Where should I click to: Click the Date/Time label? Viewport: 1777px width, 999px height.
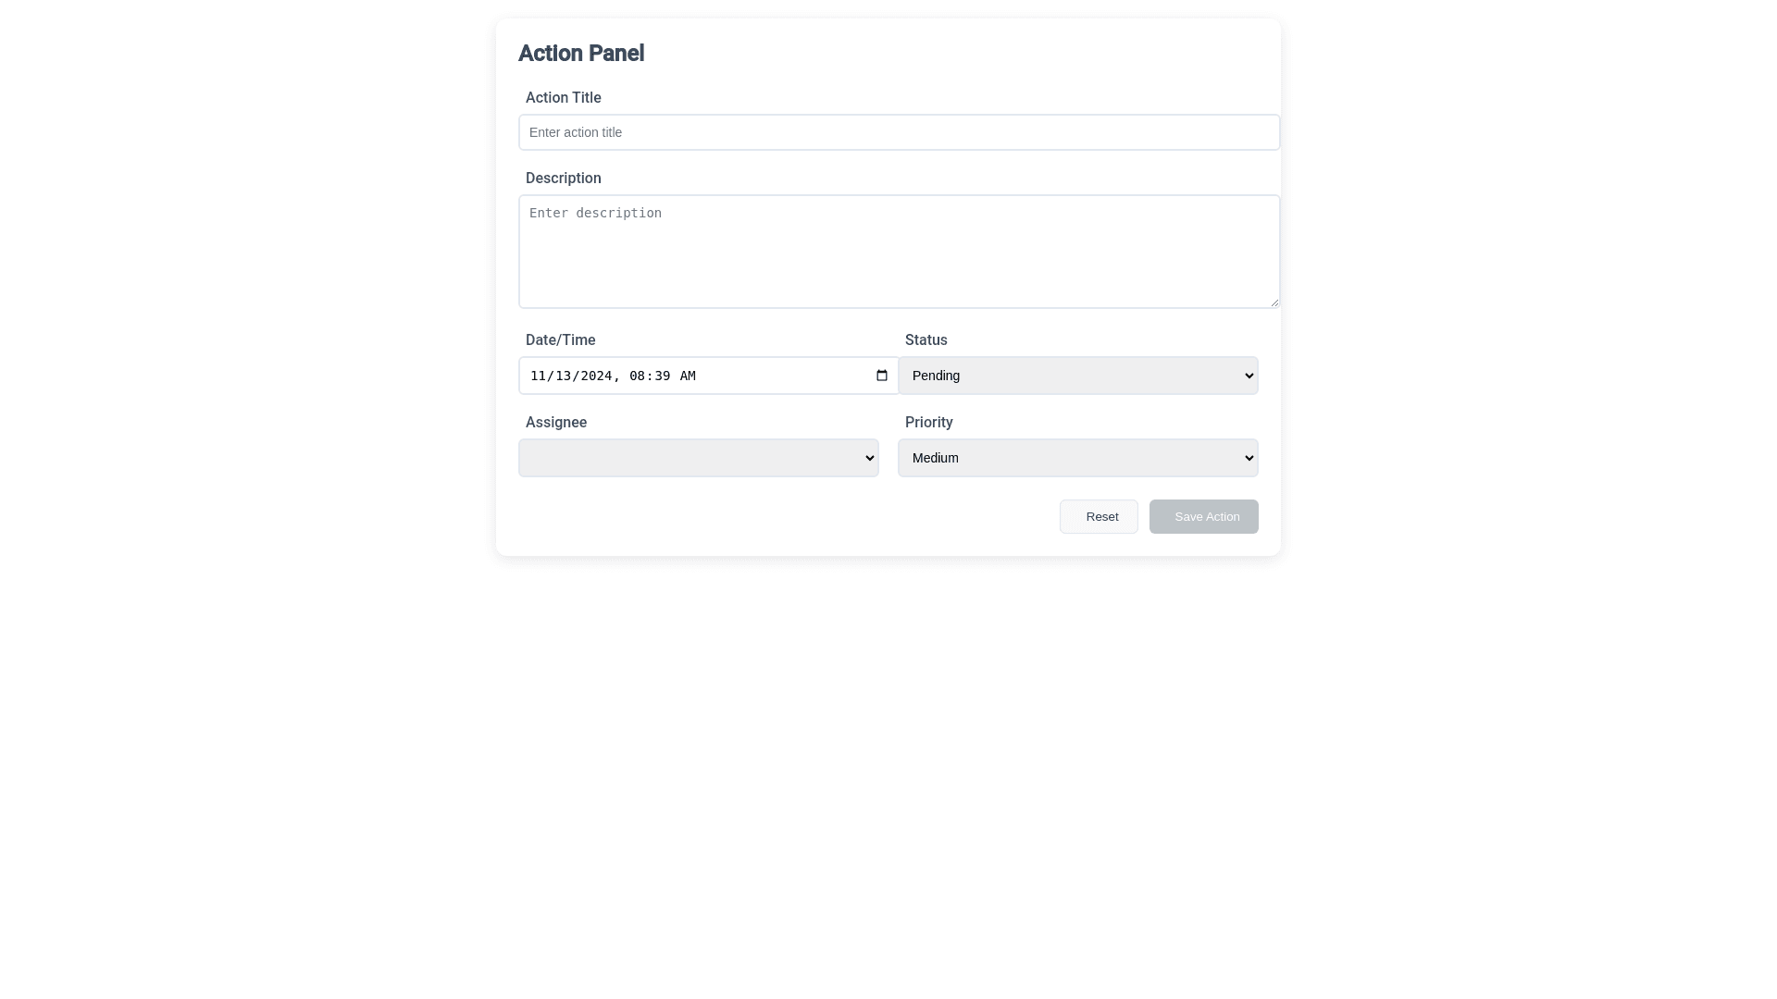[x=560, y=340]
